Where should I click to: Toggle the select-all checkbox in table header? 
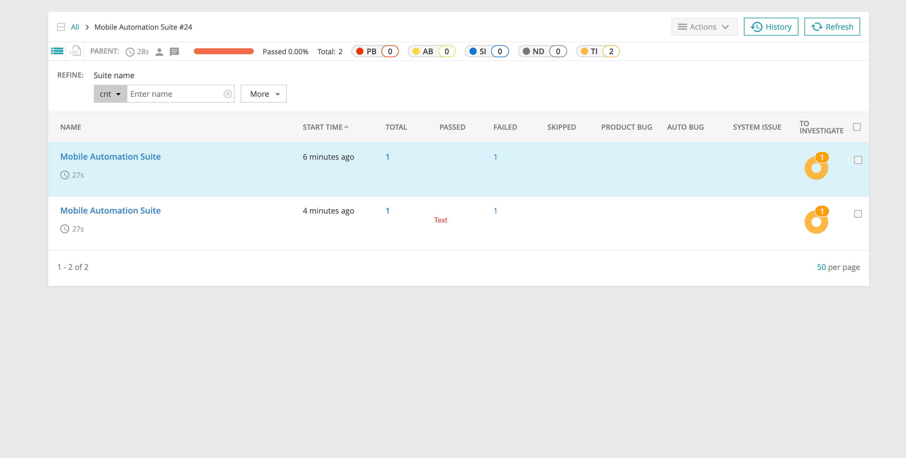coord(857,127)
